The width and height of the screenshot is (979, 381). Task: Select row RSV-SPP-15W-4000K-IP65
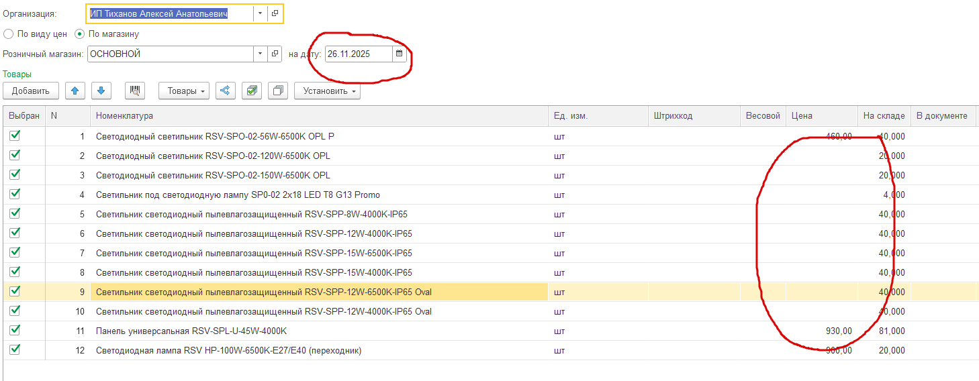click(x=489, y=272)
